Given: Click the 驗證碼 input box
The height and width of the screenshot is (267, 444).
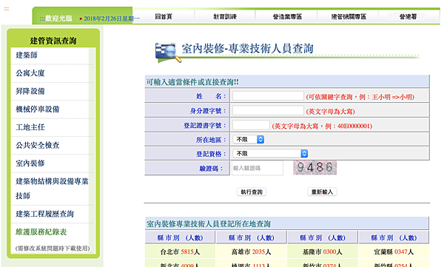Looking at the screenshot, I should [x=257, y=168].
